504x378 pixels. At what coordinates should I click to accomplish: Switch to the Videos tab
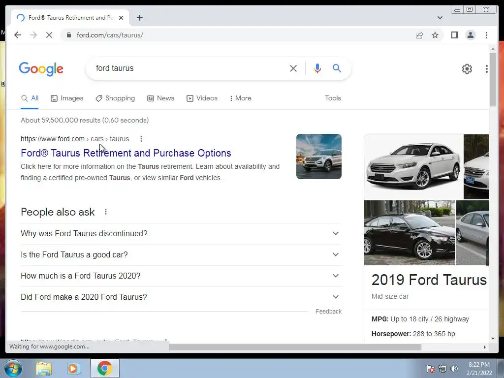202,98
